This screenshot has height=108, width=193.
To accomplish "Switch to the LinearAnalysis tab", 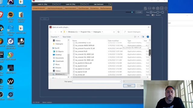I will tap(39, 8).
